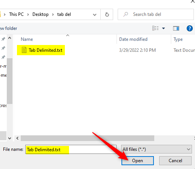Select the Desktop breadcrumb in path
Viewport: 195px width, 169px height.
tap(40, 14)
